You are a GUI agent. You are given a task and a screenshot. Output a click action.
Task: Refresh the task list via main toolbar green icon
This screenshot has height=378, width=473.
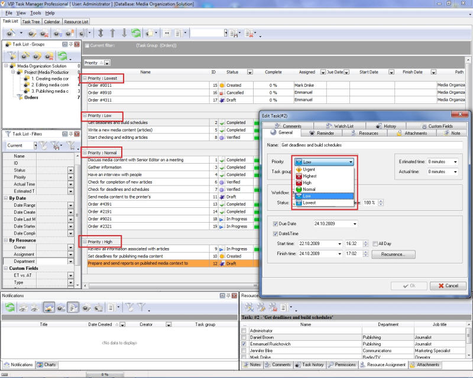[136, 33]
